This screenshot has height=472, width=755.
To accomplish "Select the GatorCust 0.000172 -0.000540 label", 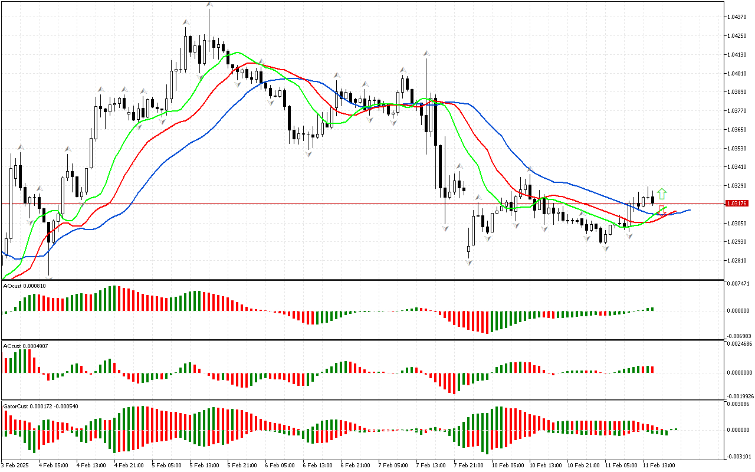I will coord(41,406).
